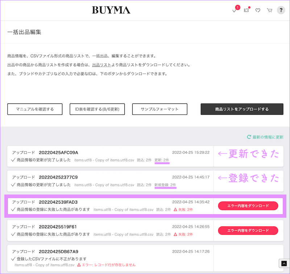The height and width of the screenshot is (274, 290).
Task: Open the checkmark to-do icon with badge
Action: pos(235,11)
